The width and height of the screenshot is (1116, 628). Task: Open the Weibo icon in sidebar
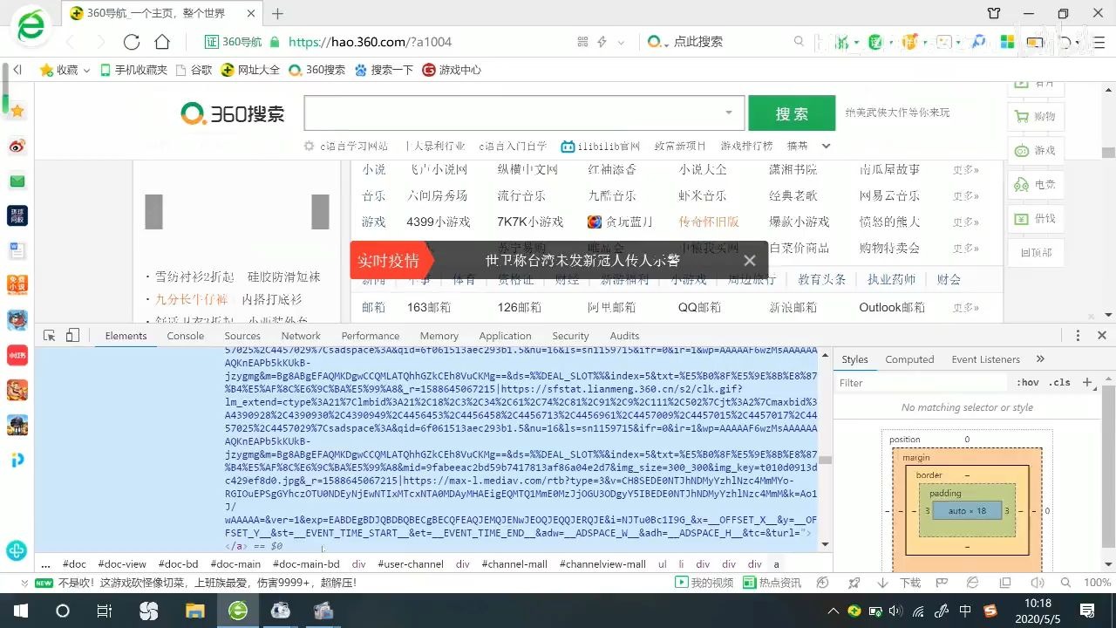17,146
